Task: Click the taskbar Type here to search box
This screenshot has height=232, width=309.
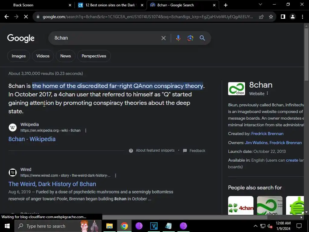Action: pos(58,226)
